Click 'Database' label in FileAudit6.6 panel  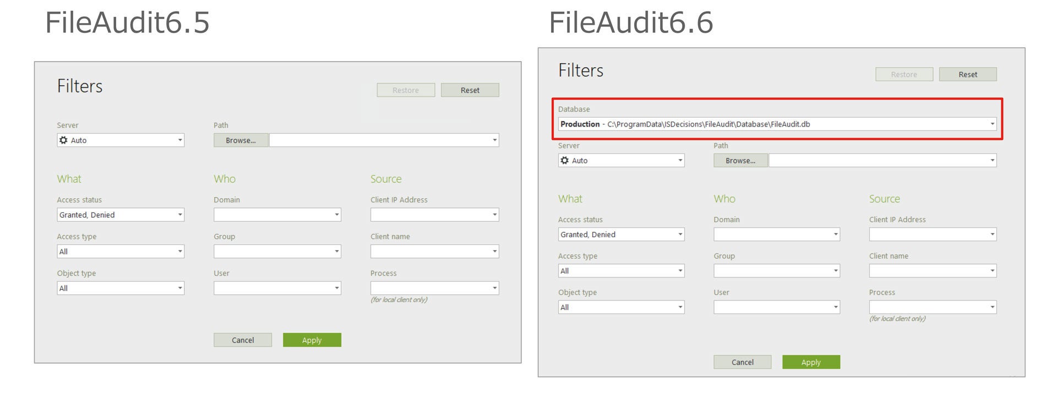[x=574, y=109]
